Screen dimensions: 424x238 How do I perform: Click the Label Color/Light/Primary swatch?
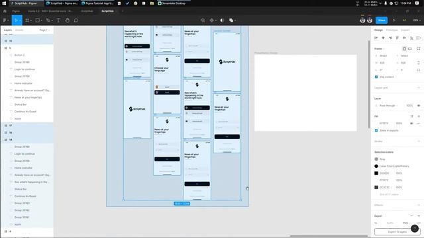[376, 166]
